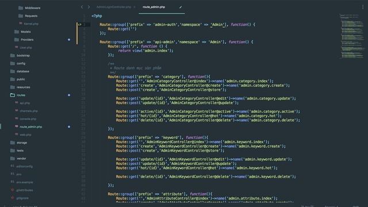Expand the public folder
Image resolution: width=368 pixels, height=207 pixels.
[21, 79]
